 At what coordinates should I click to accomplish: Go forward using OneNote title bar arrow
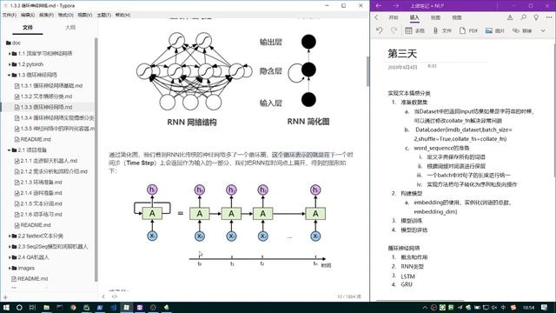[396, 6]
